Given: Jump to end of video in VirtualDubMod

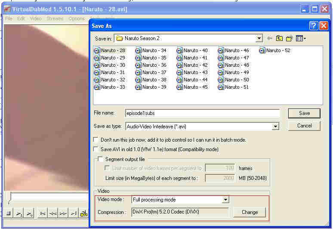Looking at the screenshot, I should (x=73, y=213).
